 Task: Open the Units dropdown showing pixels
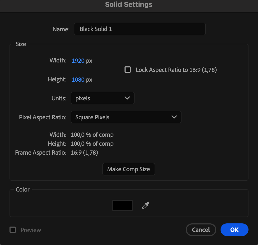click(102, 98)
